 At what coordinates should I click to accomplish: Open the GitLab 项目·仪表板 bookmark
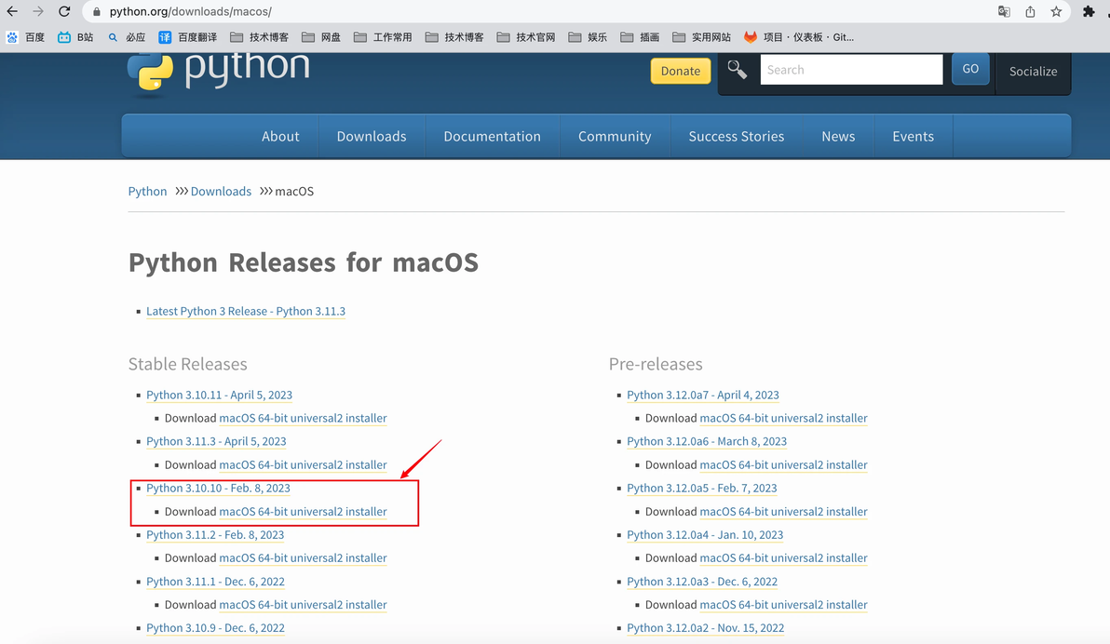pos(799,37)
